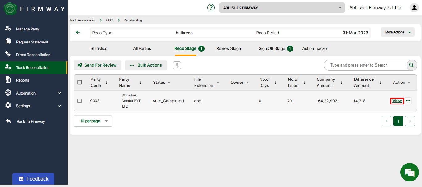This screenshot has height=187, width=422.
Task: Check the C002 row checkbox
Action: coord(80,101)
